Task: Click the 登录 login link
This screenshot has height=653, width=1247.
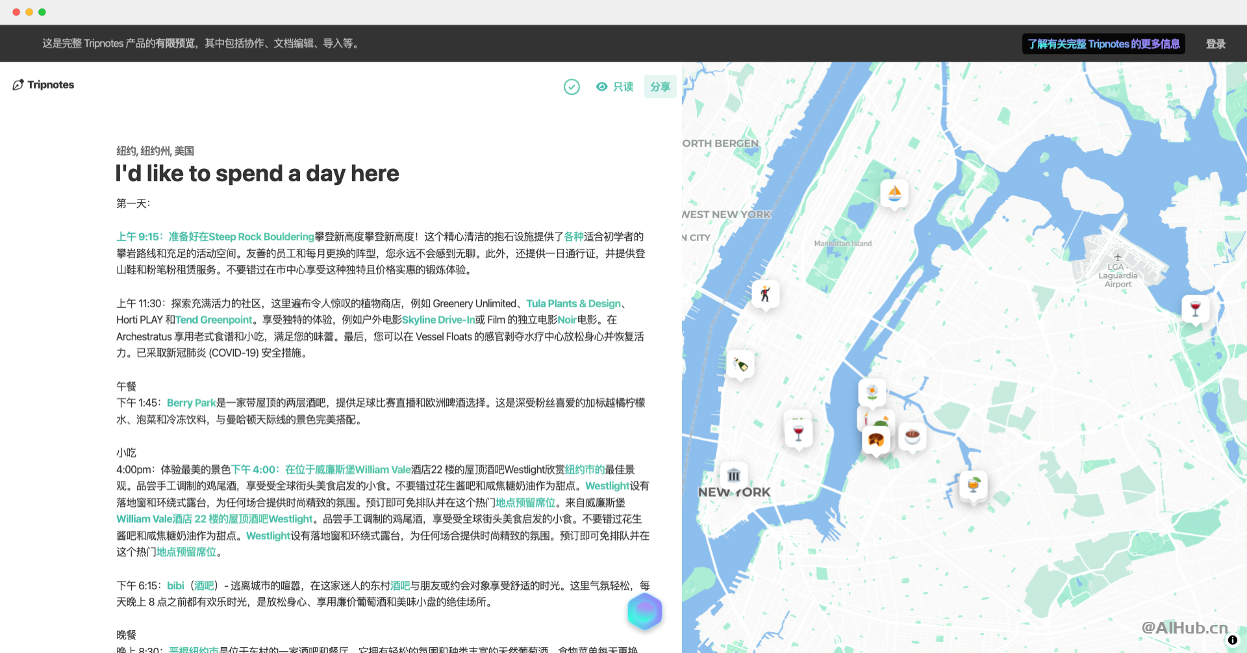Action: click(x=1215, y=44)
